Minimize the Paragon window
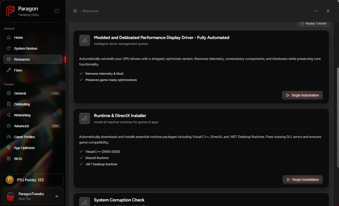 click(x=316, y=11)
